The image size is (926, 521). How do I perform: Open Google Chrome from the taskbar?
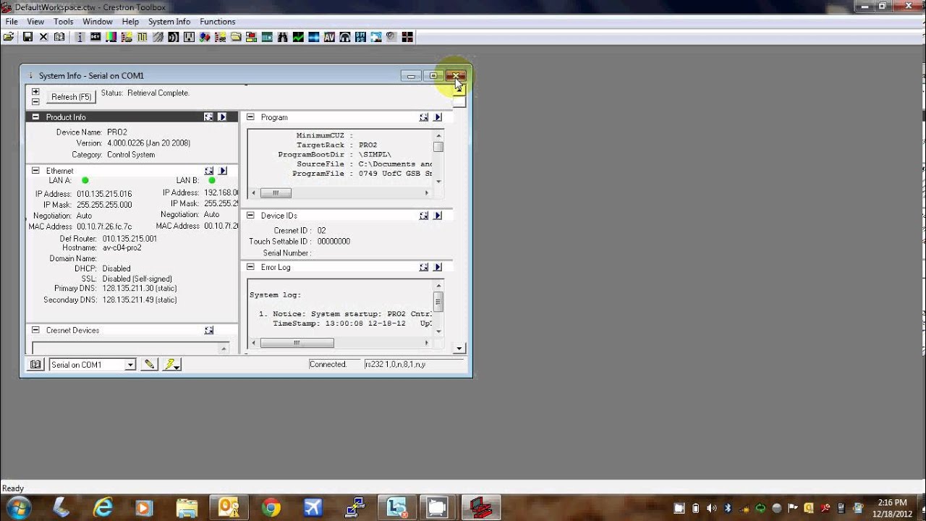tap(271, 508)
